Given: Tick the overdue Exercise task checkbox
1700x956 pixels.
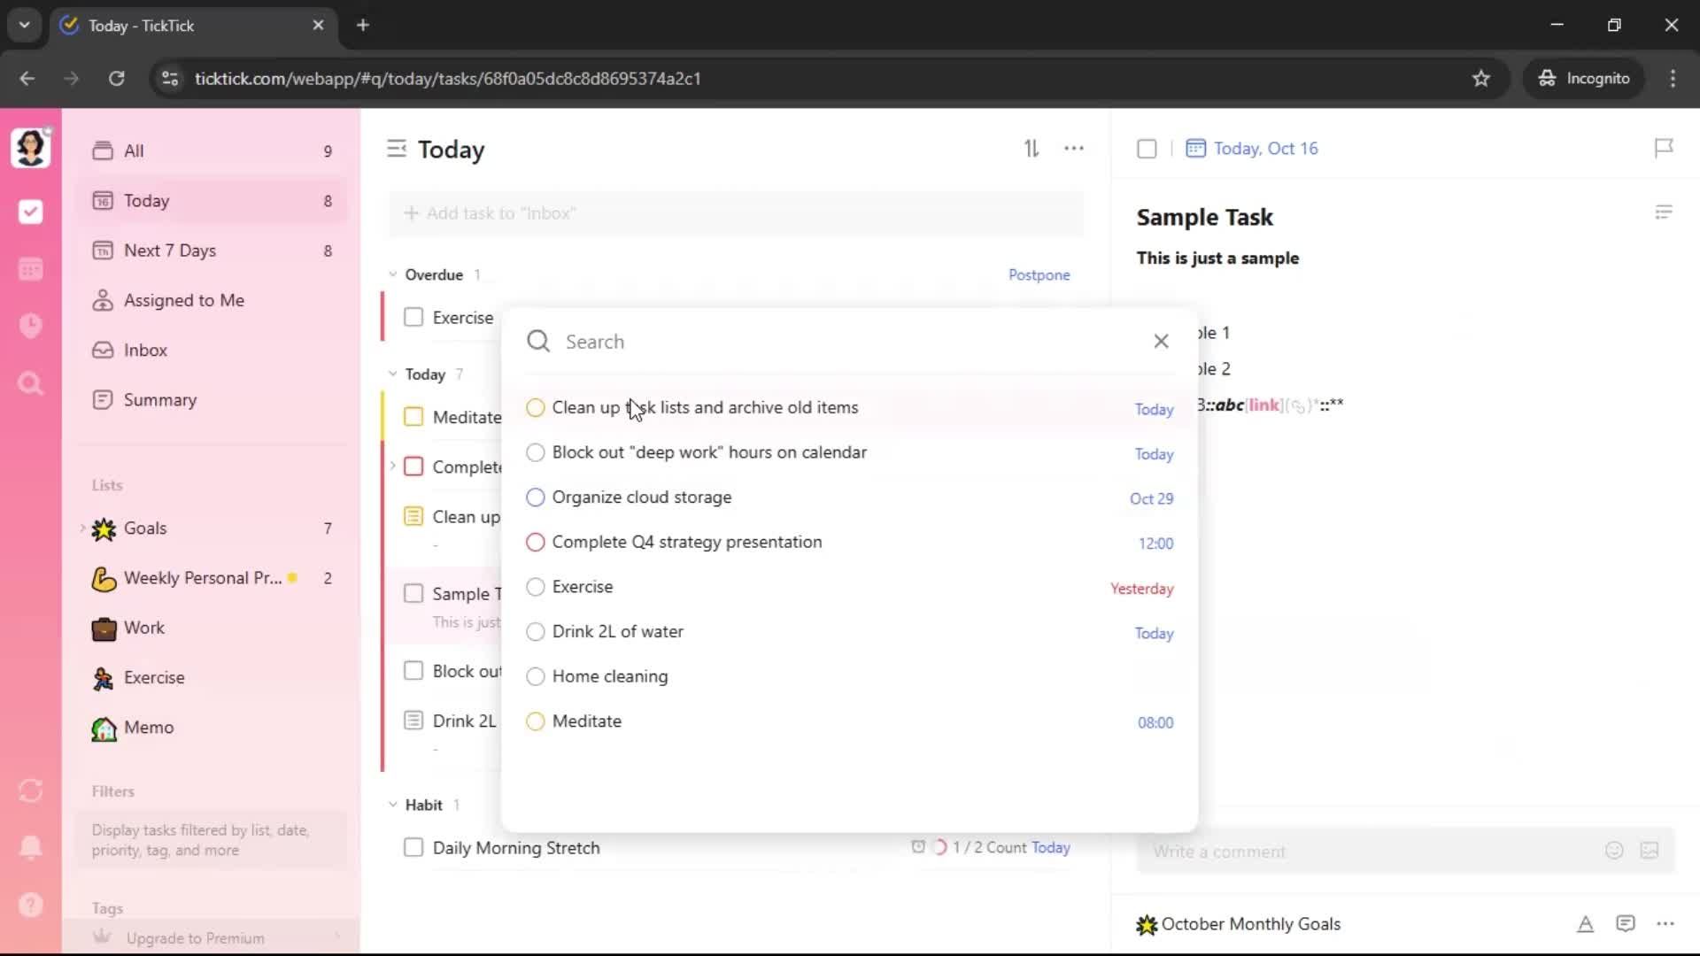Looking at the screenshot, I should point(413,317).
